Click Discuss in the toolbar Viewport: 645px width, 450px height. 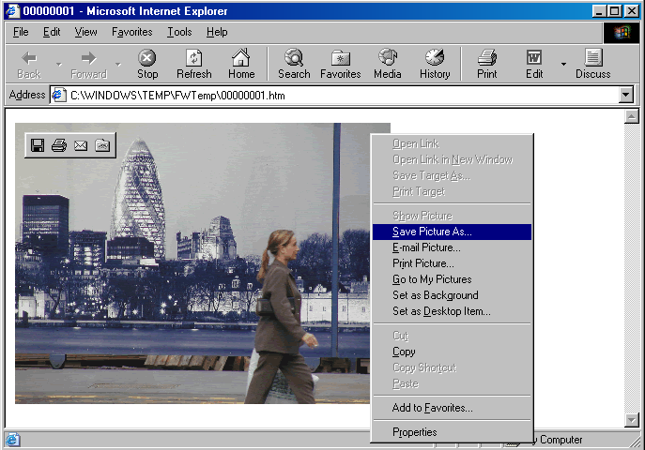pyautogui.click(x=592, y=63)
